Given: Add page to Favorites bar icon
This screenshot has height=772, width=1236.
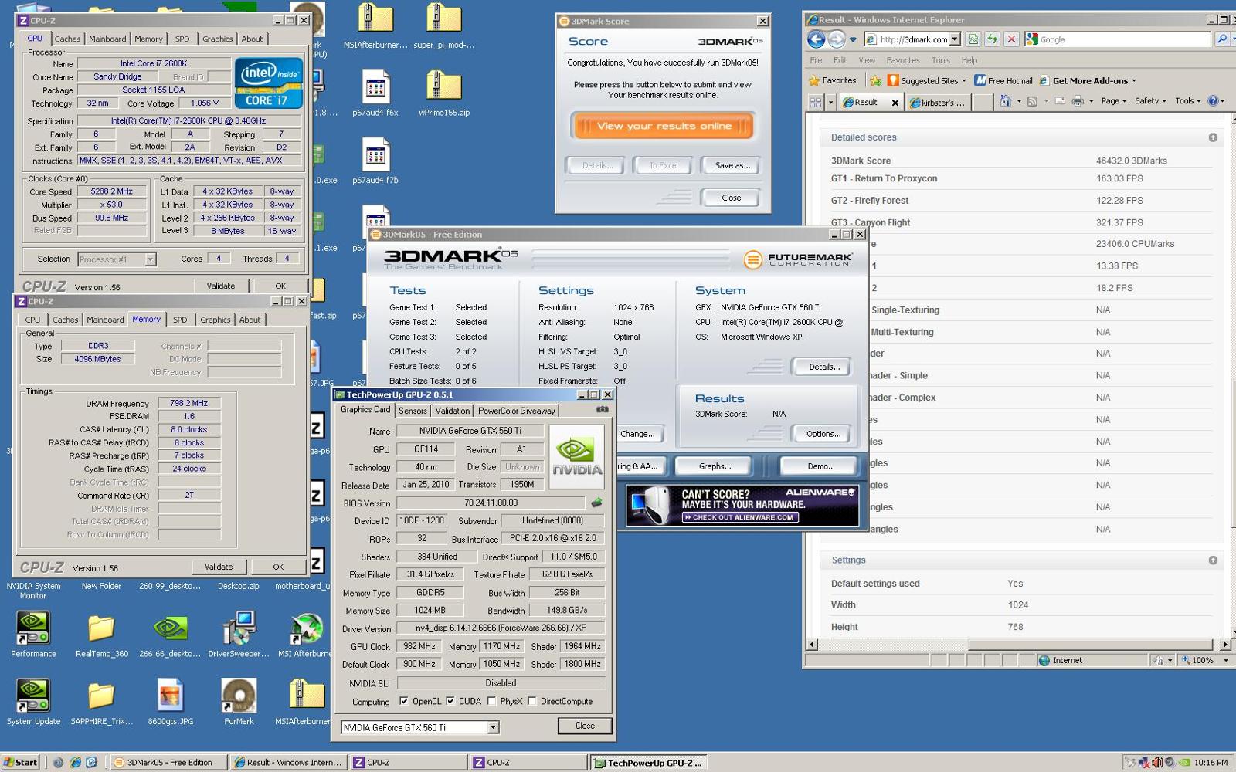Looking at the screenshot, I should tap(875, 80).
